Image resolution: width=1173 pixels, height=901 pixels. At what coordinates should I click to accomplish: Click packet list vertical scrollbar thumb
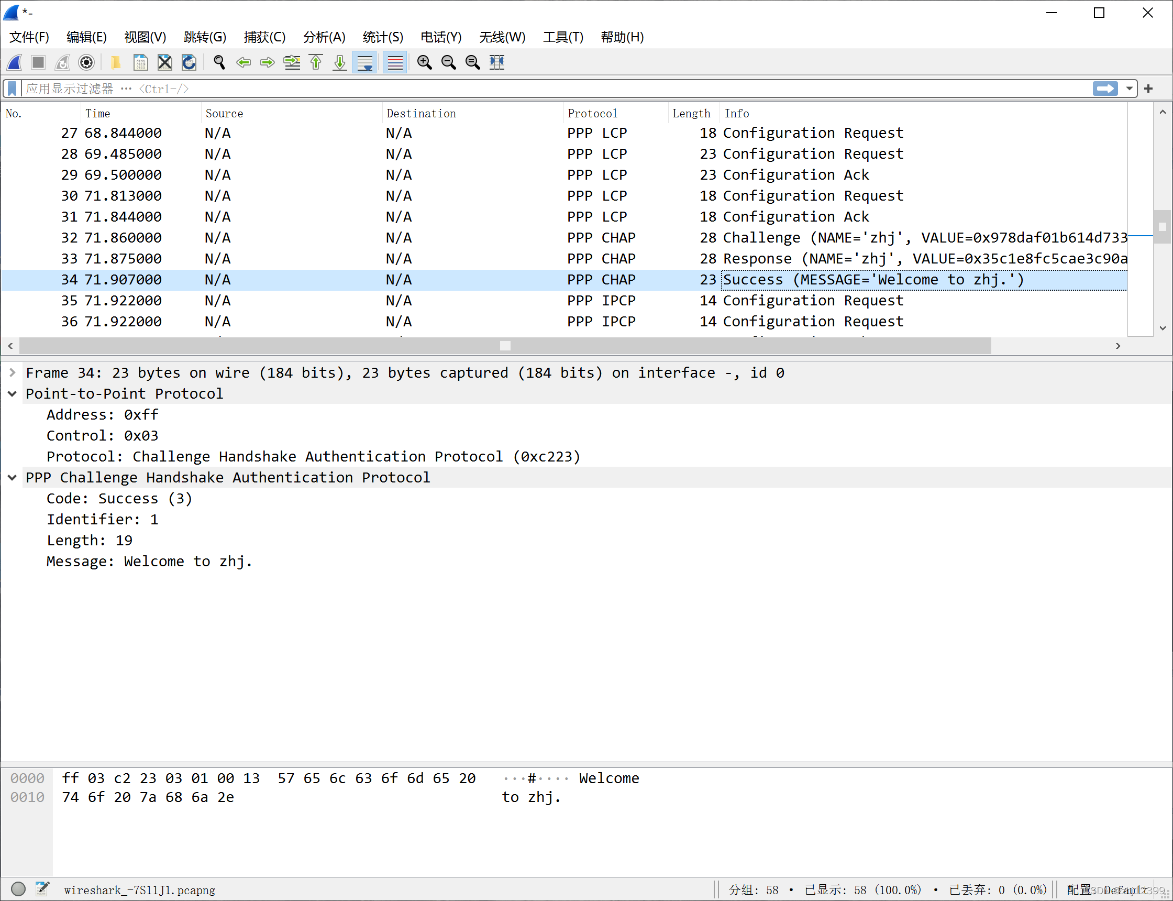1163,227
